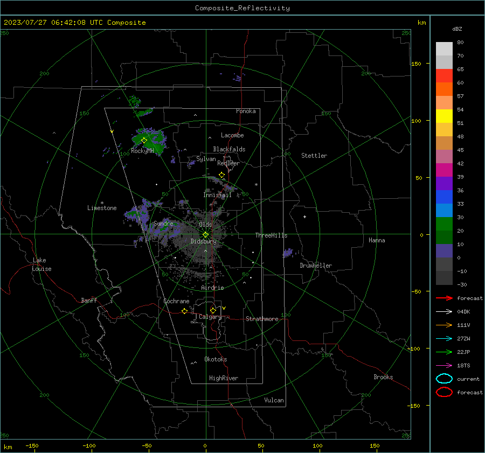This screenshot has height=453, width=485.
Task: Click the dBZ legend heading
Action: 457,29
